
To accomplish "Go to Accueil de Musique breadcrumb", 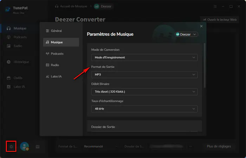I will click(x=73, y=6).
